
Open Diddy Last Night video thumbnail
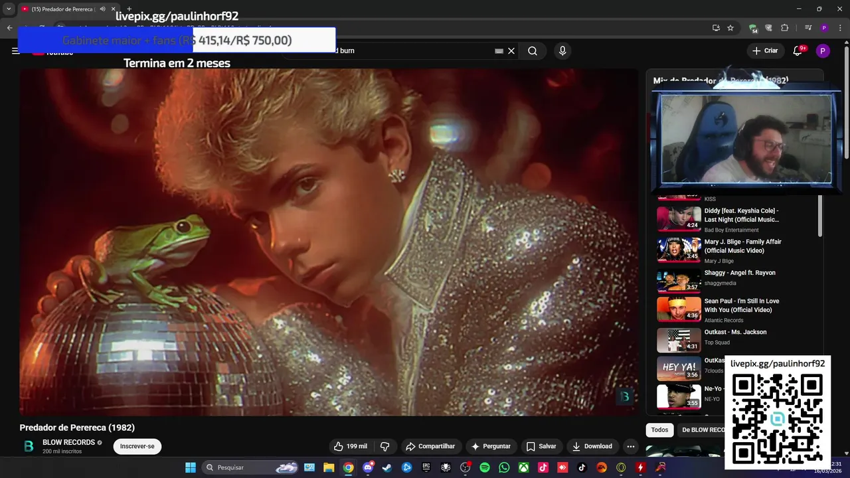click(x=679, y=218)
